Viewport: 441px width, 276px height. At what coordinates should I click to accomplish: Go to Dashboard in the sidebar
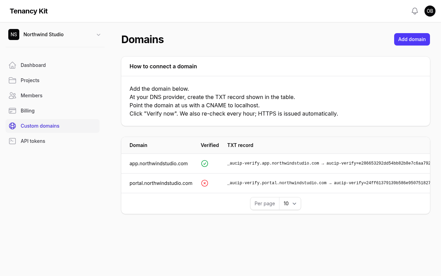click(x=52, y=65)
